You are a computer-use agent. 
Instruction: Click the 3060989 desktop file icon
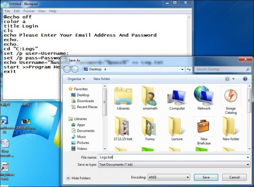tap(26, 123)
